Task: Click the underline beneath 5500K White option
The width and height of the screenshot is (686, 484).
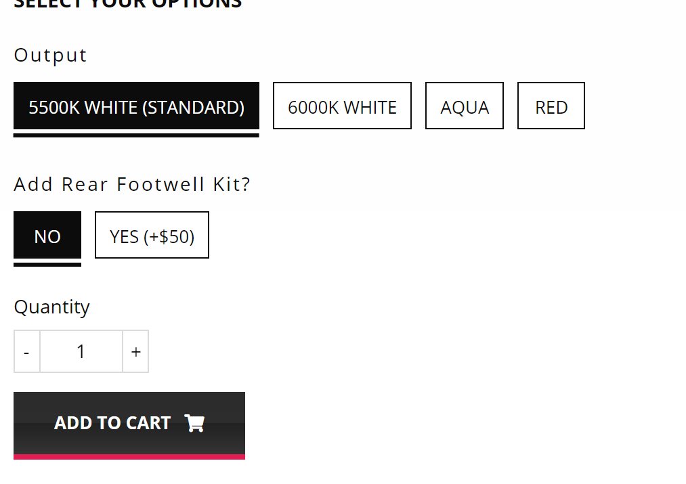Action: pyautogui.click(x=137, y=135)
